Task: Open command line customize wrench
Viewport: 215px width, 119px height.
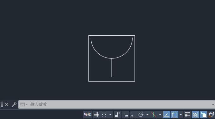Action: tap(14, 104)
